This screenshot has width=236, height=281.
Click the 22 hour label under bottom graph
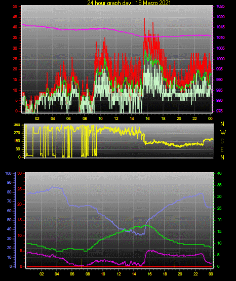[195, 274]
